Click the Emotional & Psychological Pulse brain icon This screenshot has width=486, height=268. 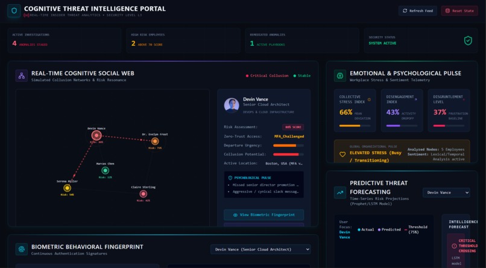point(340,76)
